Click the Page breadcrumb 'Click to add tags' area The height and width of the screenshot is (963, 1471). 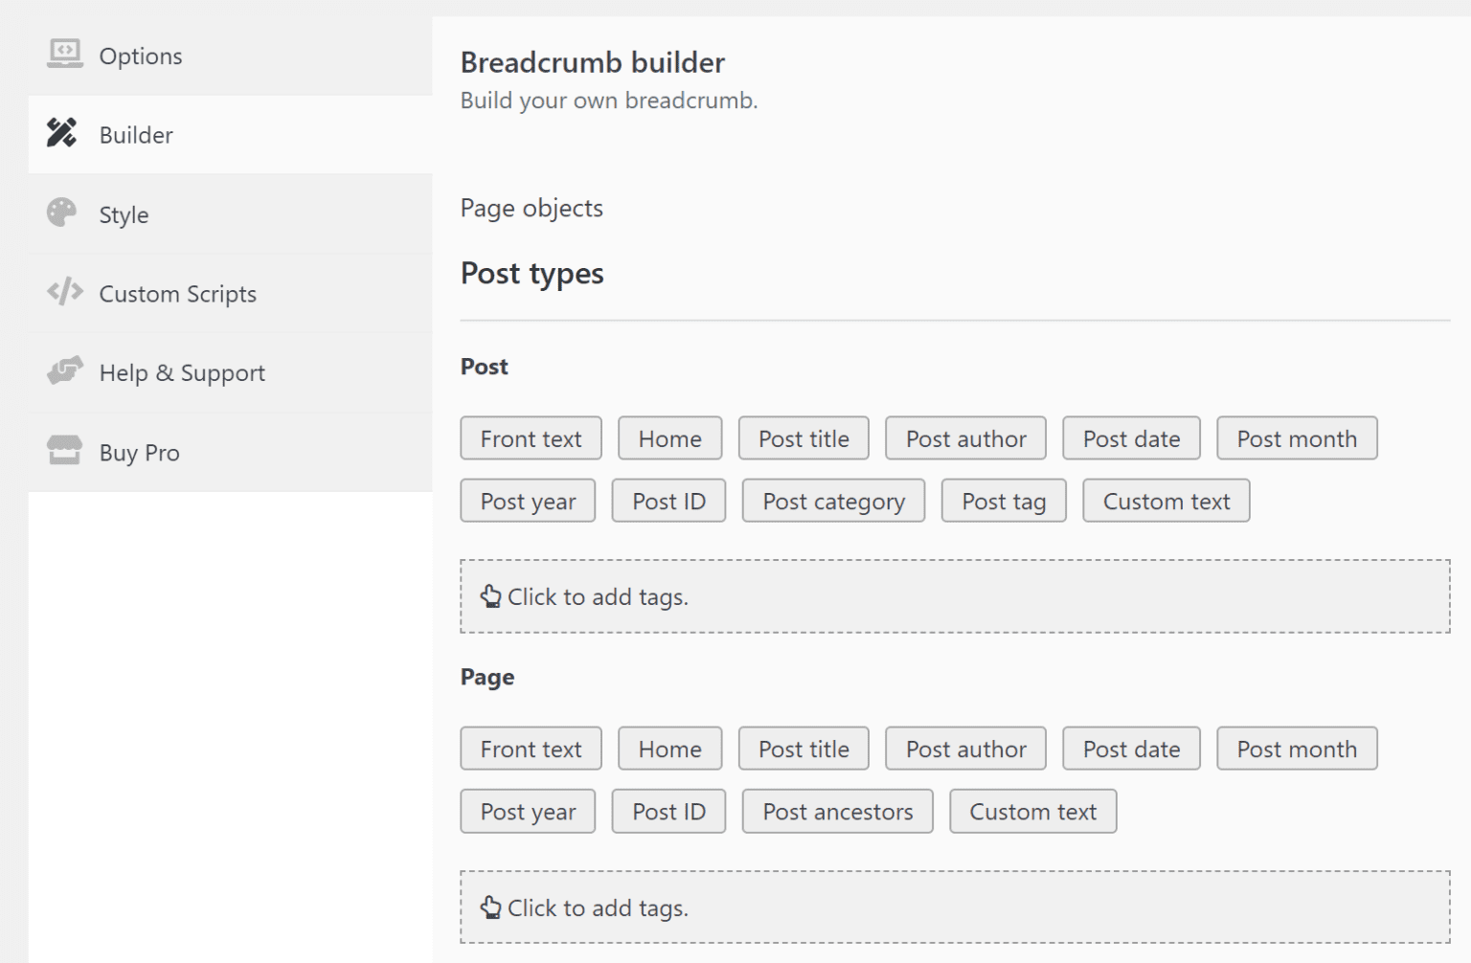955,907
